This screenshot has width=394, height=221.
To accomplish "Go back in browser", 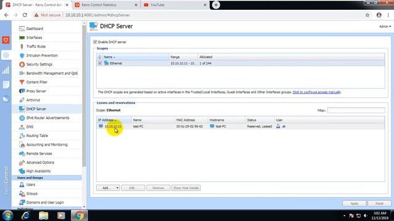I will (6, 15).
